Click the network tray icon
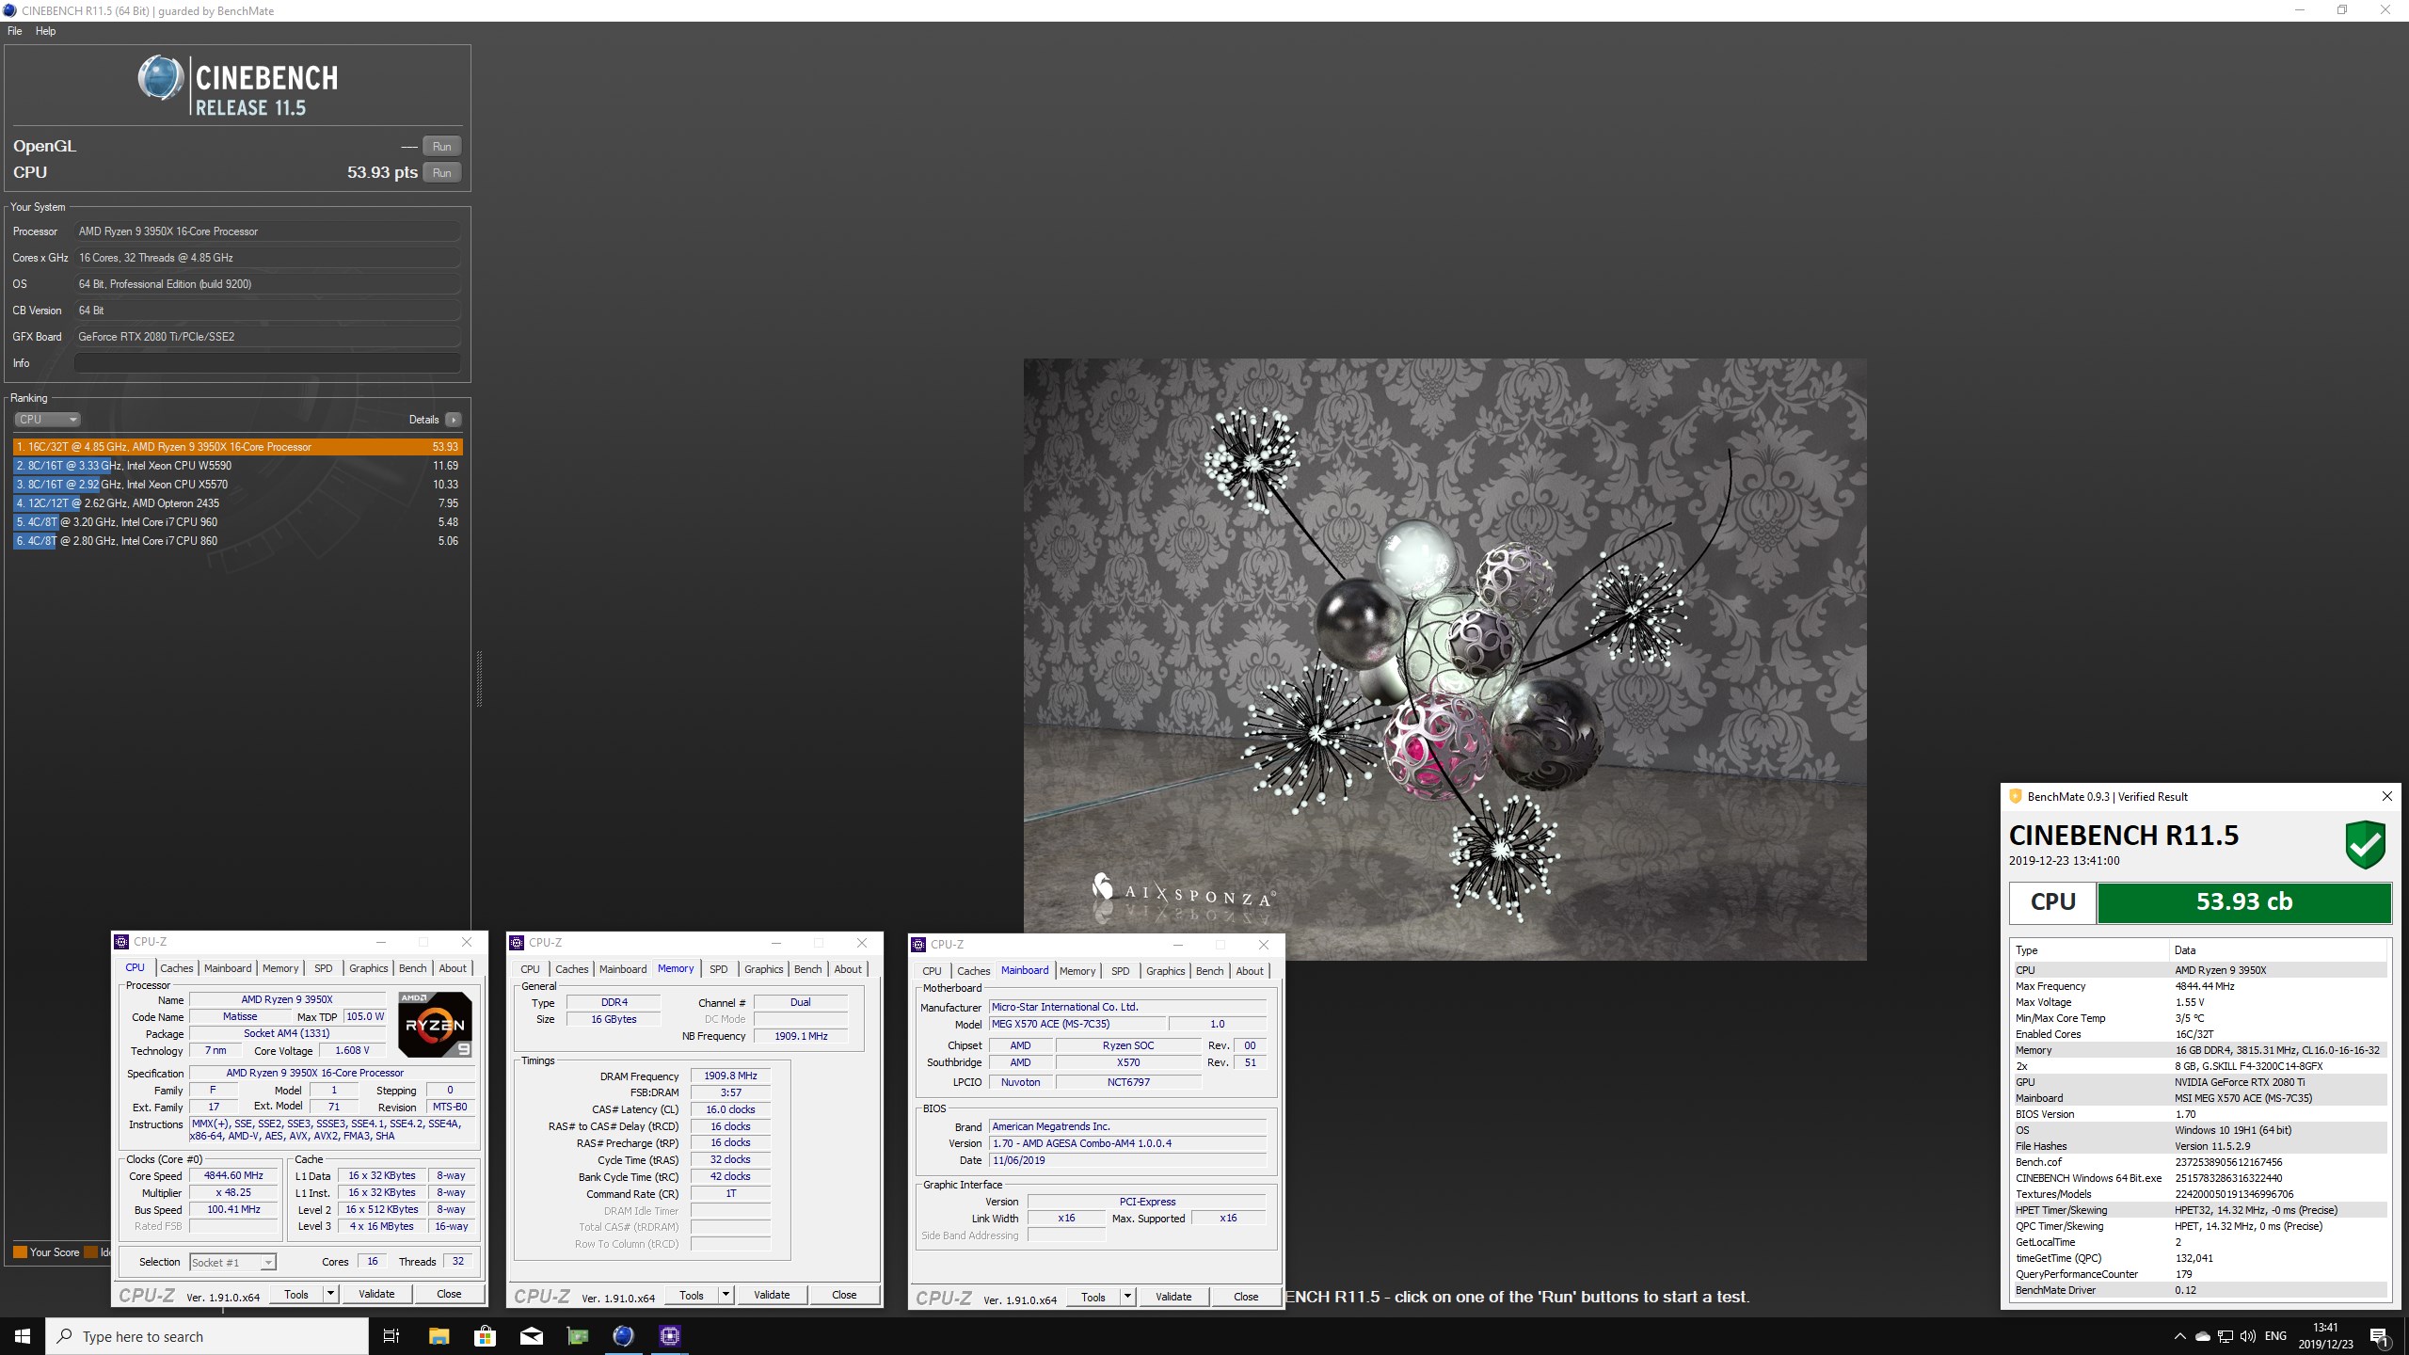 [2226, 1336]
